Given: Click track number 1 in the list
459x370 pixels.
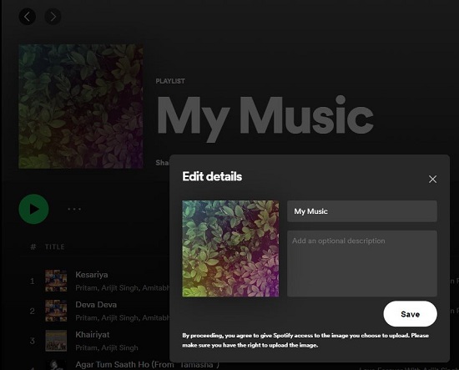Looking at the screenshot, I should coord(33,281).
